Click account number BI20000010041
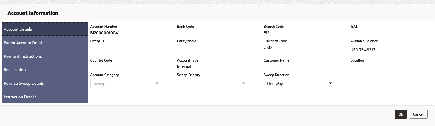The height and width of the screenshot is (126, 435). point(105,33)
